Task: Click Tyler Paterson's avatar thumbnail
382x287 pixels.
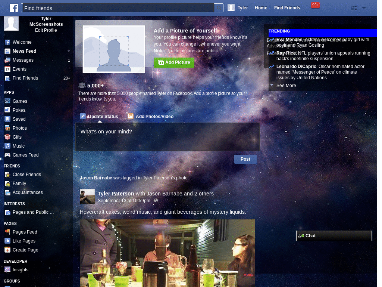Action: (x=87, y=197)
